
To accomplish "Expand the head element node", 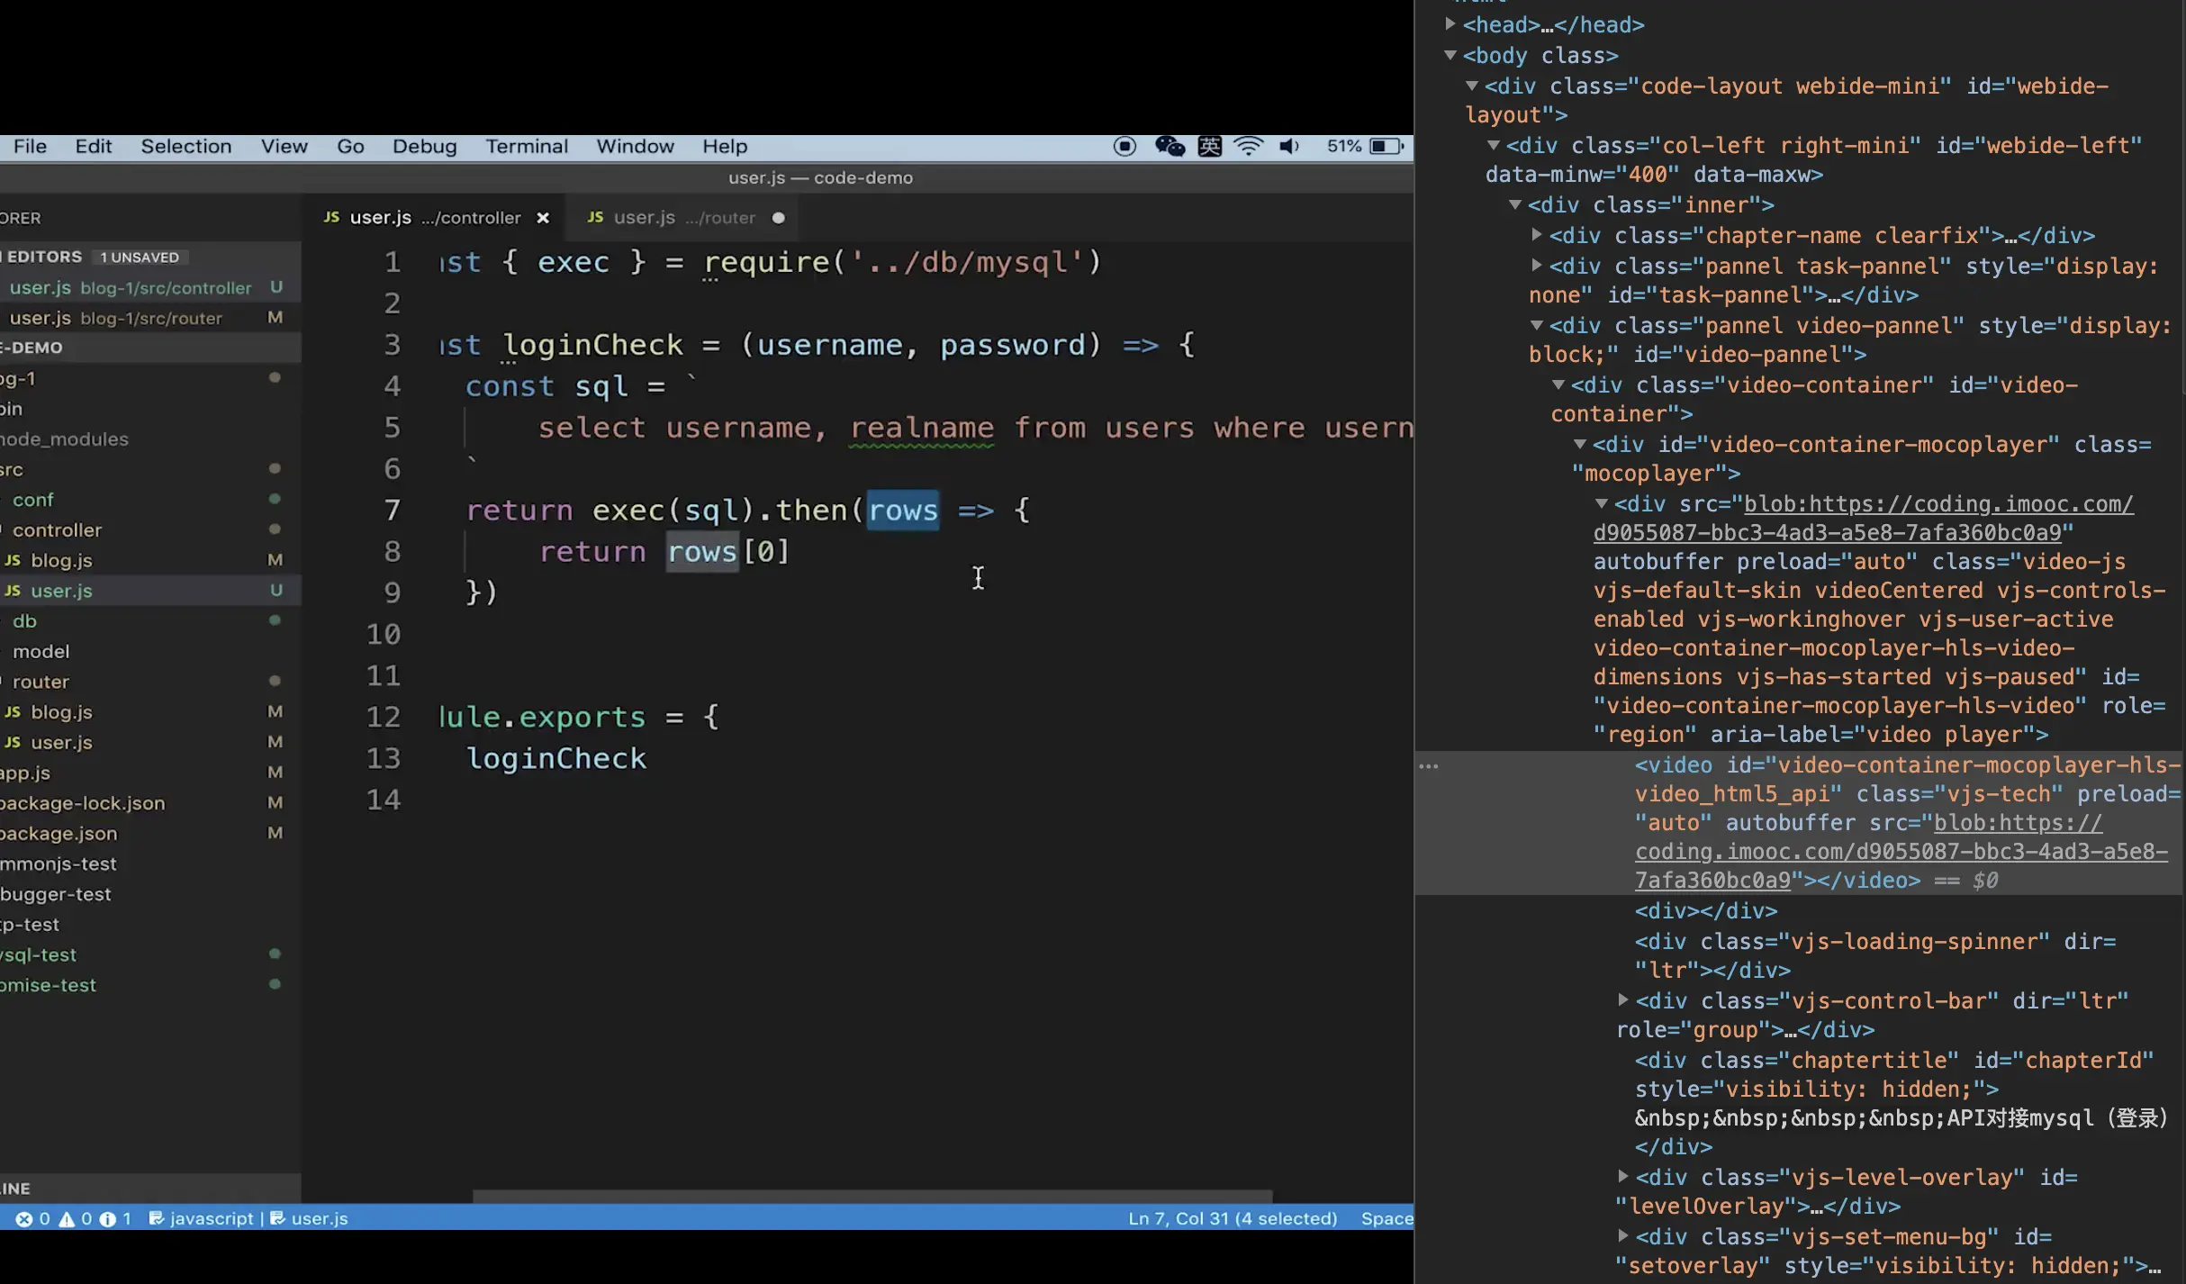I will pos(1450,24).
